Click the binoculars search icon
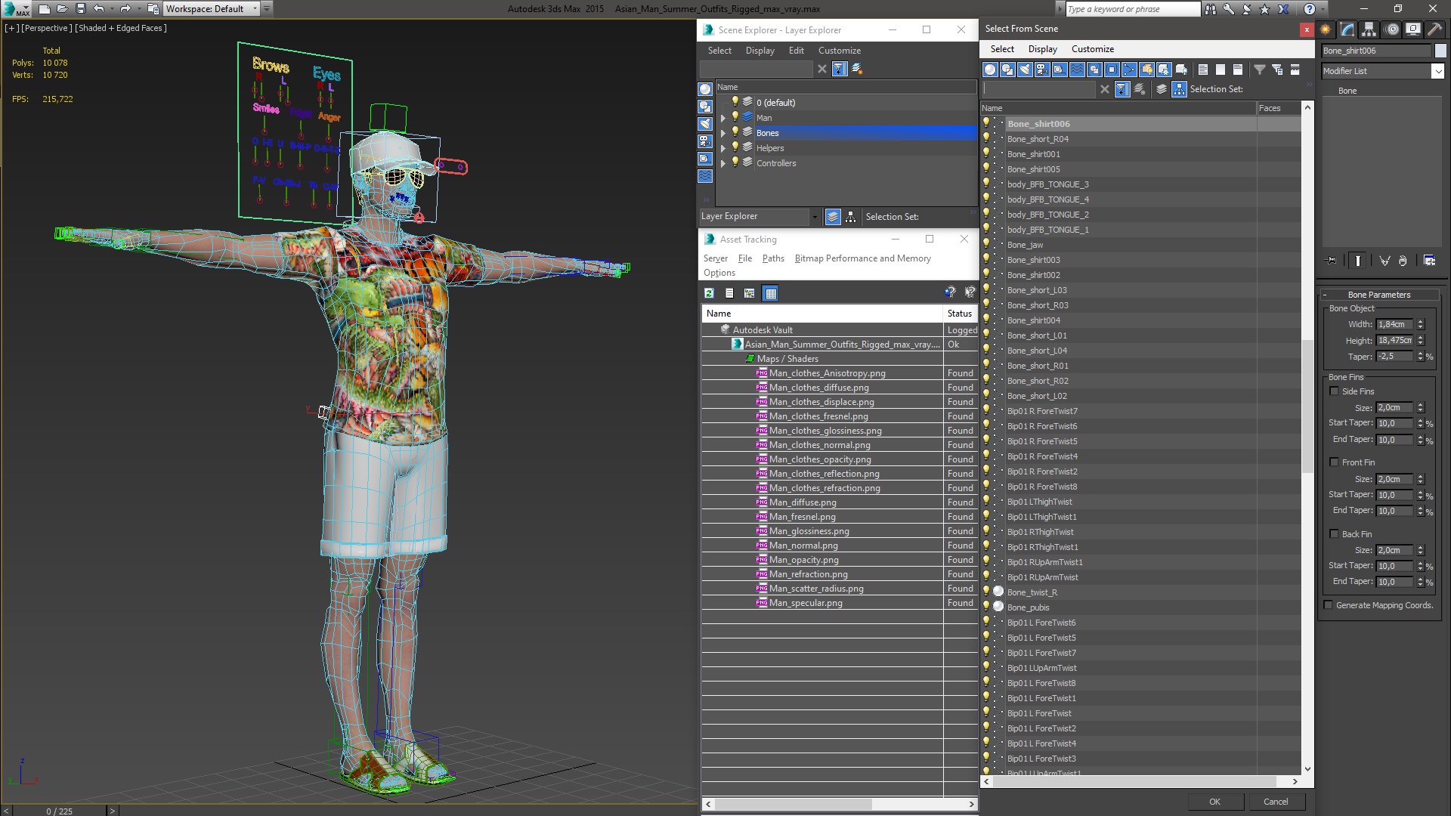This screenshot has height=816, width=1451. click(x=1211, y=9)
